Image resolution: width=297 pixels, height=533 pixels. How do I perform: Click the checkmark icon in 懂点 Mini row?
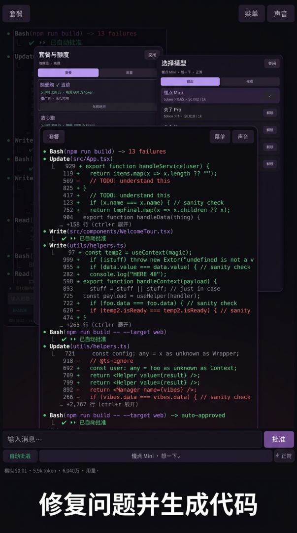click(x=270, y=96)
